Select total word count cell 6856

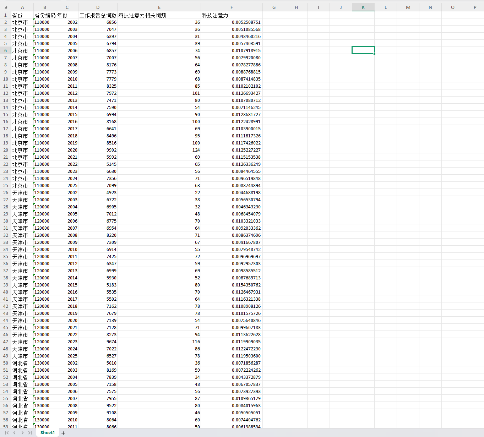click(x=98, y=22)
